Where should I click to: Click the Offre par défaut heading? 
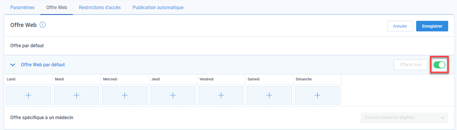(27, 46)
